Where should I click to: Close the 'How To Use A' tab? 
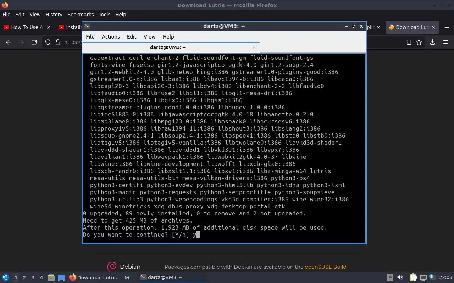(49, 27)
